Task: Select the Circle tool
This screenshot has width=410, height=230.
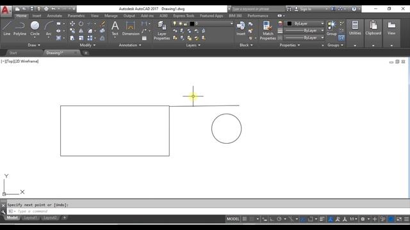Action: tap(35, 28)
